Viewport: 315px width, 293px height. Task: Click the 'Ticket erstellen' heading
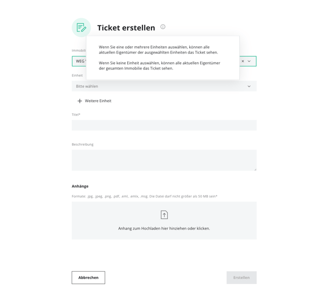[126, 28]
